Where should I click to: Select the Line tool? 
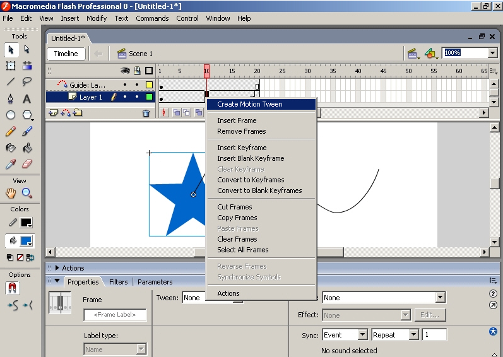[x=11, y=81]
